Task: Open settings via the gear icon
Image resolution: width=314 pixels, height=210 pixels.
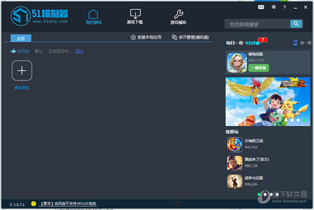Action: pyautogui.click(x=273, y=7)
